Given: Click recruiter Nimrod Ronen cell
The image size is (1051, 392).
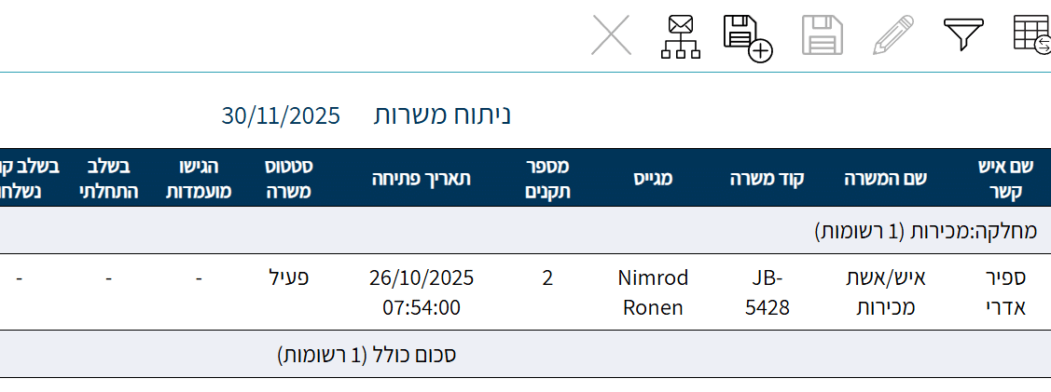Looking at the screenshot, I should (x=653, y=292).
